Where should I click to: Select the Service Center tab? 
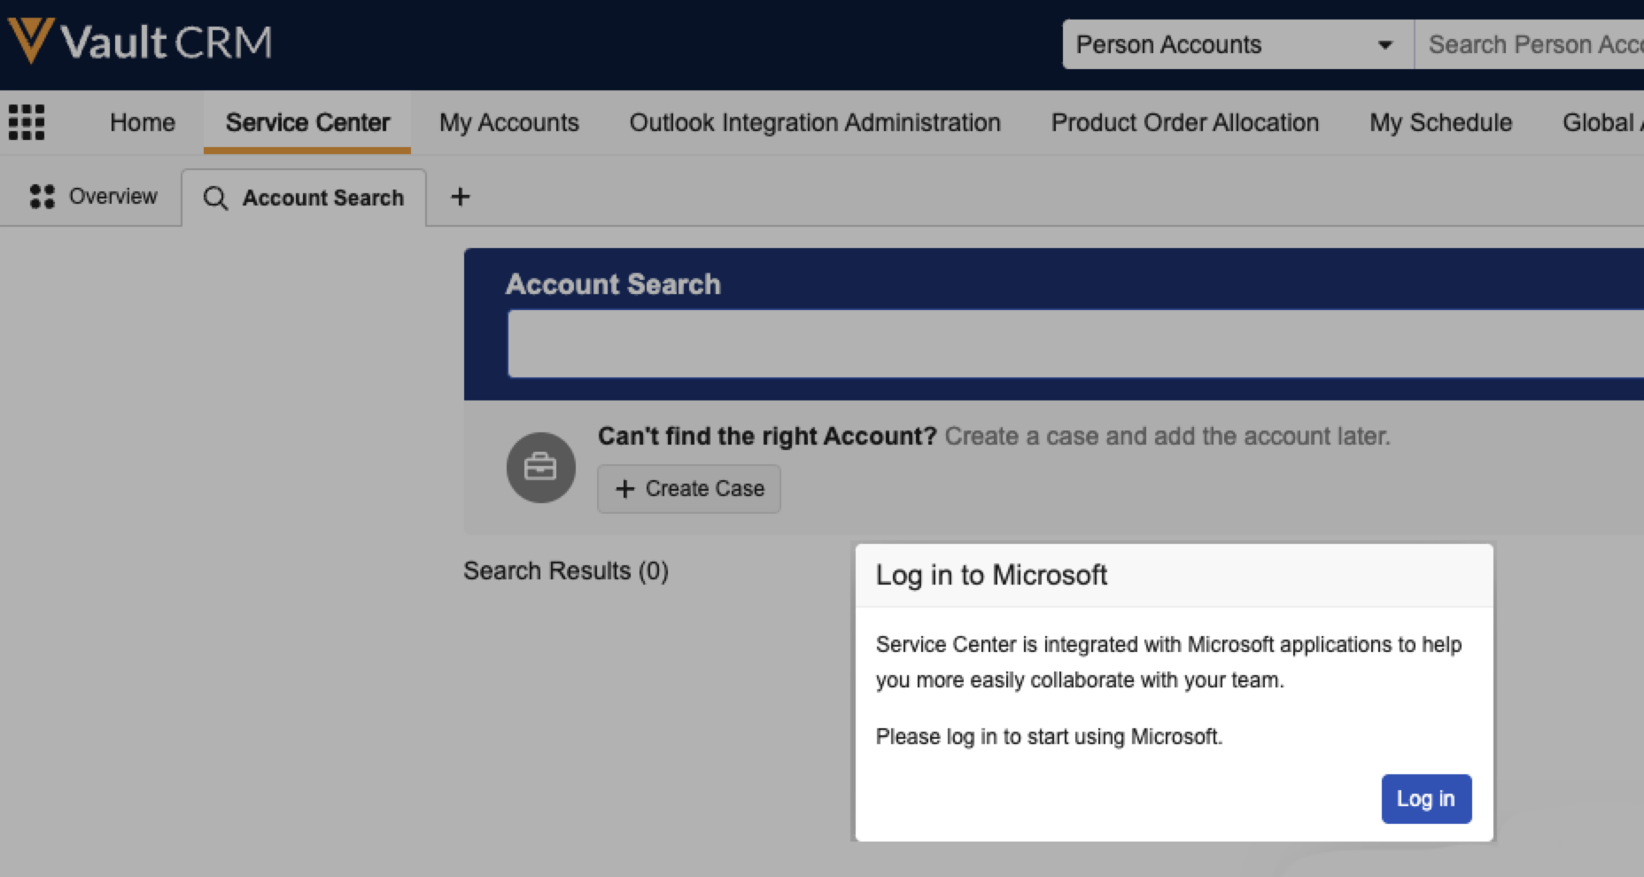point(307,122)
